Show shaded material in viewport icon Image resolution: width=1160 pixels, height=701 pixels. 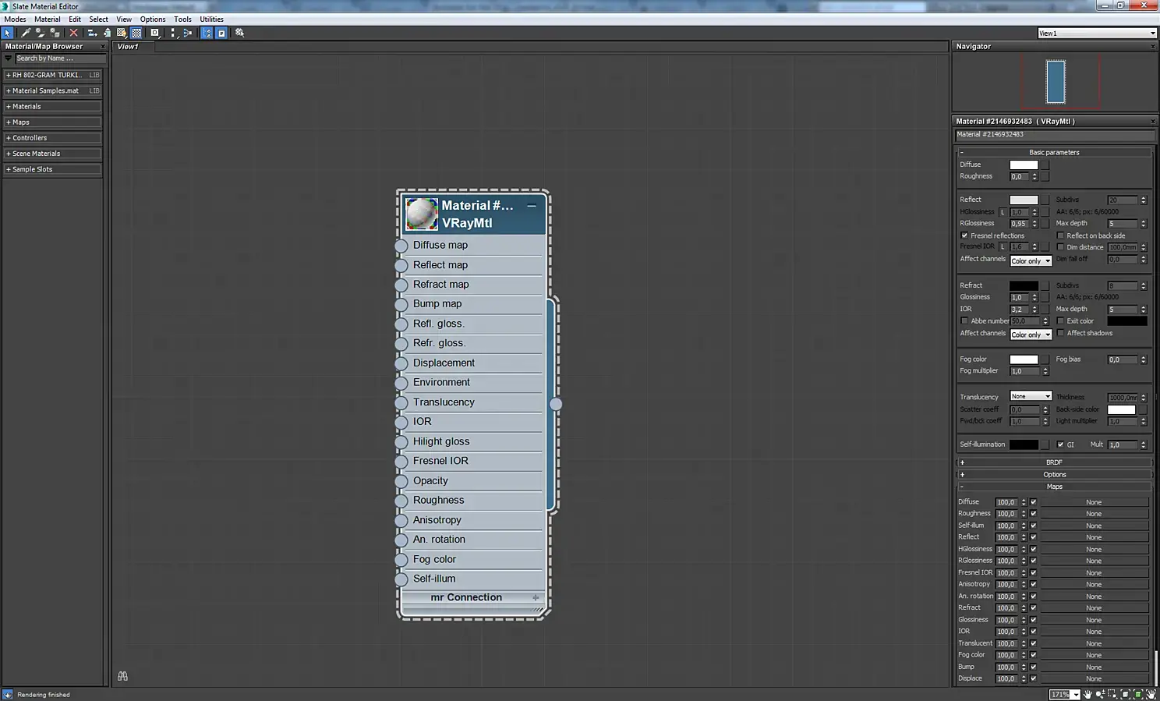point(122,33)
